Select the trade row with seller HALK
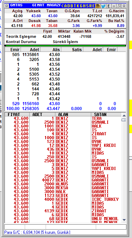This screenshot has width=132, height=238. pos(63,126)
